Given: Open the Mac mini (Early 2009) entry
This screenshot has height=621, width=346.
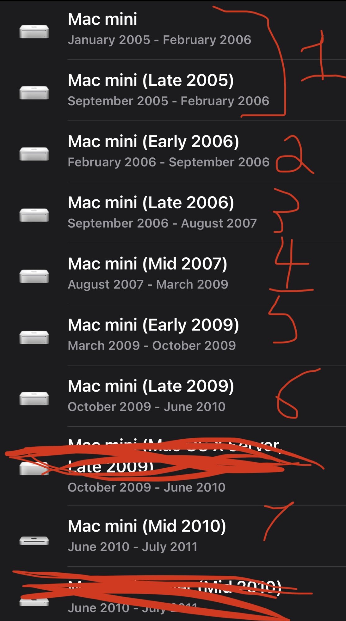Looking at the screenshot, I should coord(173,335).
